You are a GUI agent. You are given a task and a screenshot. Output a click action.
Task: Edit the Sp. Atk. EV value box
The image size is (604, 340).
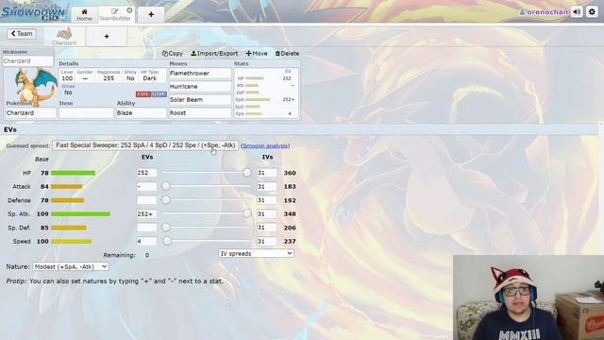pos(147,214)
